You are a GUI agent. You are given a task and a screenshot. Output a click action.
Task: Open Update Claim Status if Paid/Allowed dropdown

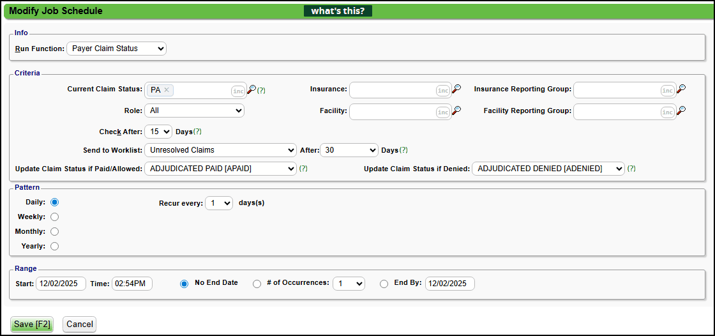pyautogui.click(x=220, y=169)
